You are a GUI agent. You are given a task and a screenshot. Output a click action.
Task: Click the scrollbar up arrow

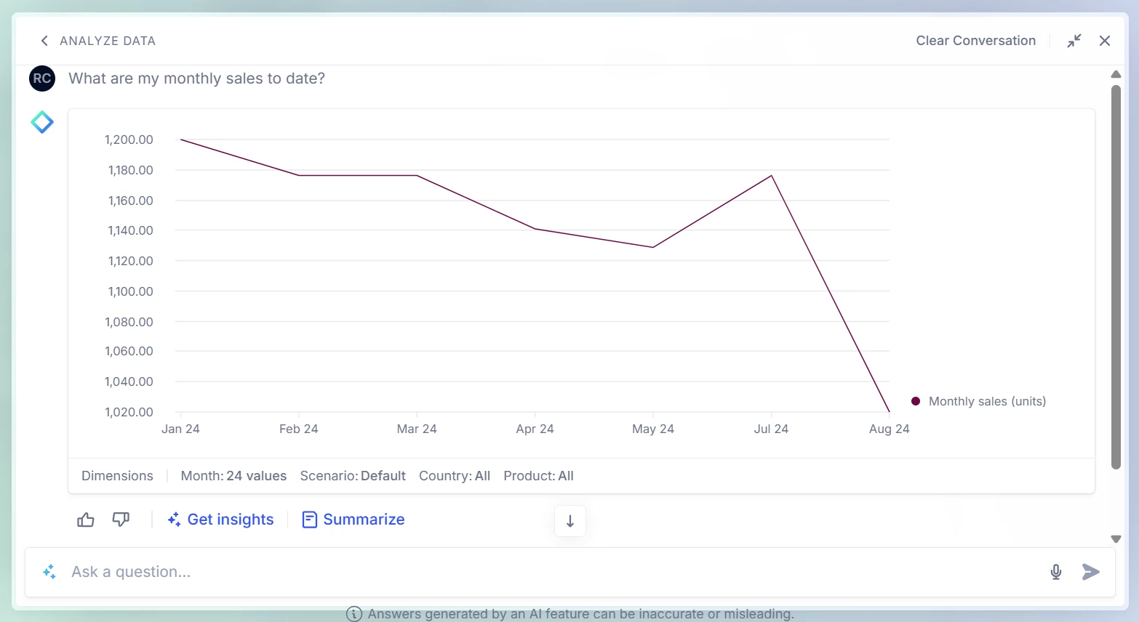pyautogui.click(x=1116, y=74)
